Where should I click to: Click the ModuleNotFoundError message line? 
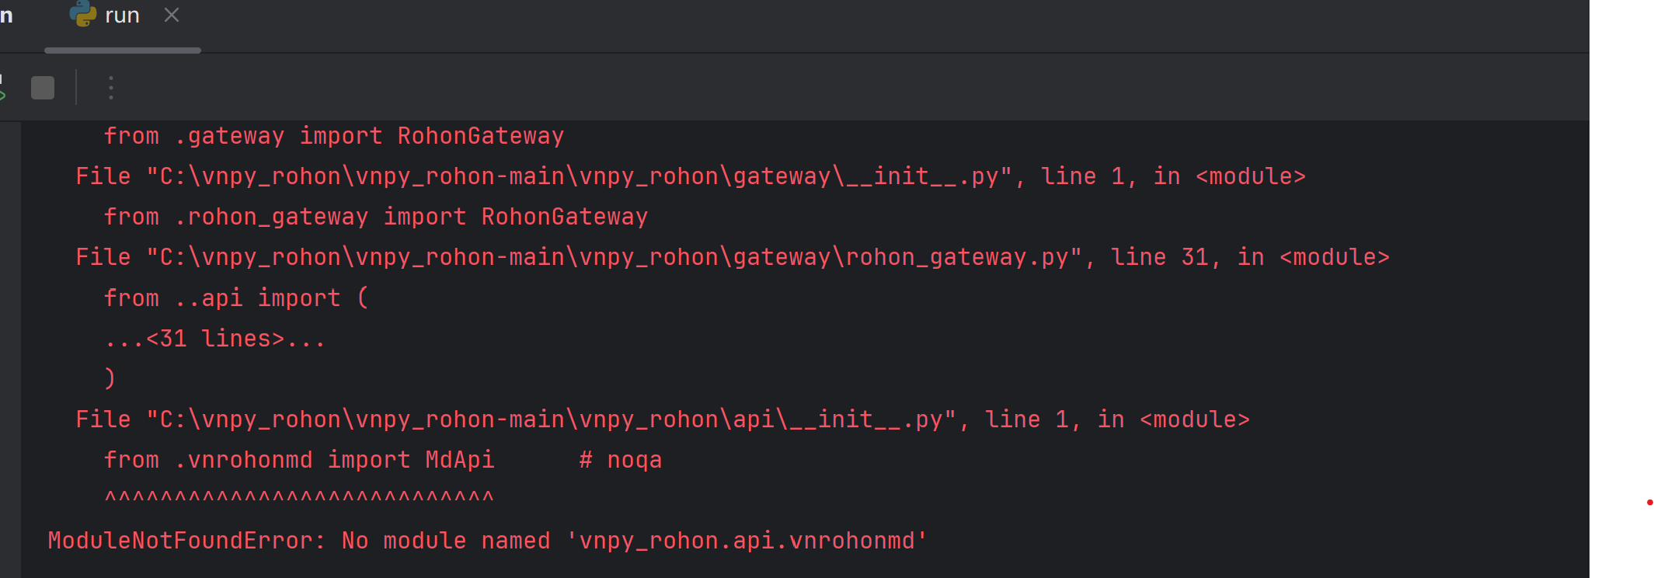tap(488, 541)
